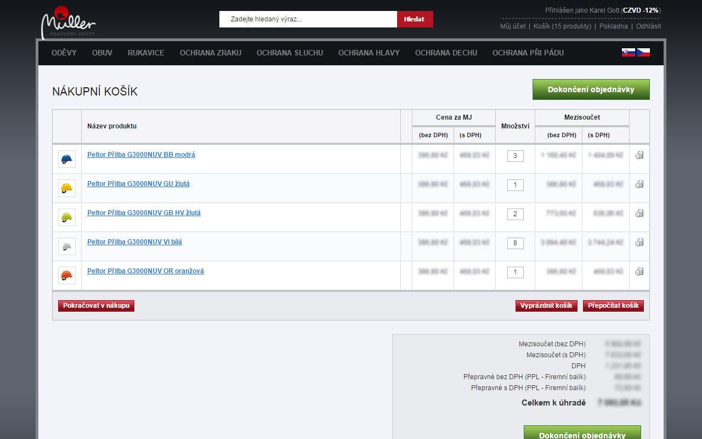Open Peltor Přilba G3000NUV BB modrá

point(141,155)
